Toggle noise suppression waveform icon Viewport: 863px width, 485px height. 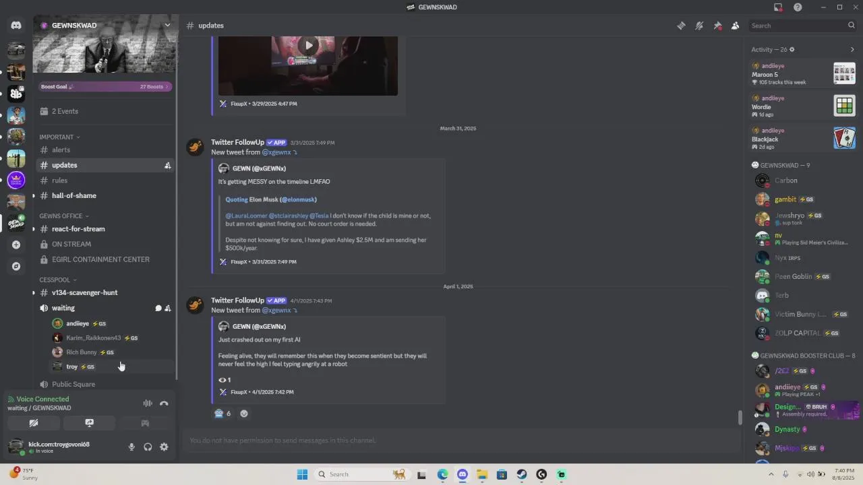click(x=148, y=403)
